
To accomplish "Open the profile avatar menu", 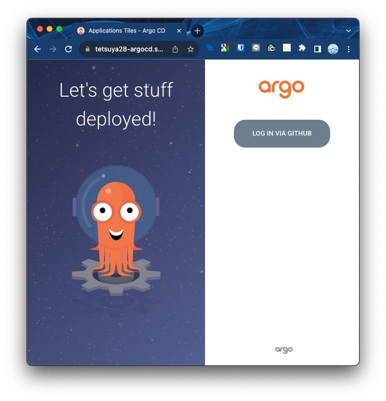I will [333, 49].
